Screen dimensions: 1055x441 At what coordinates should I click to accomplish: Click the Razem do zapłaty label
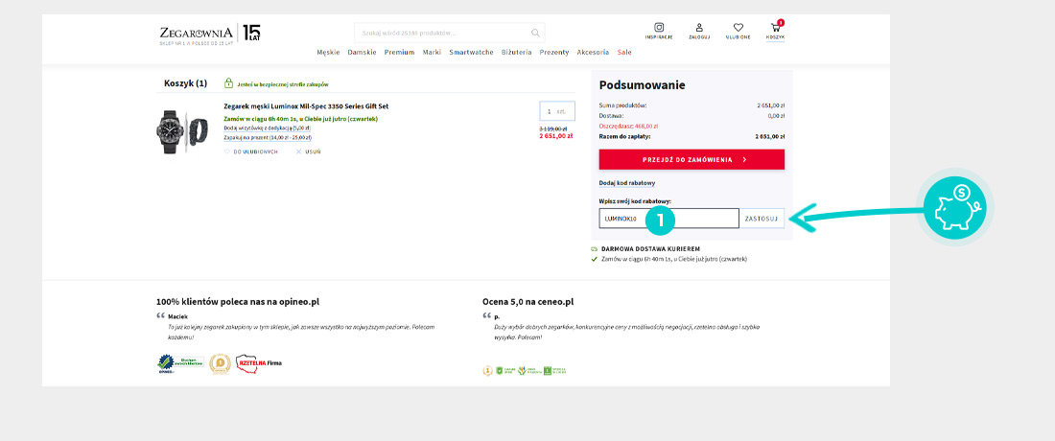pos(624,136)
